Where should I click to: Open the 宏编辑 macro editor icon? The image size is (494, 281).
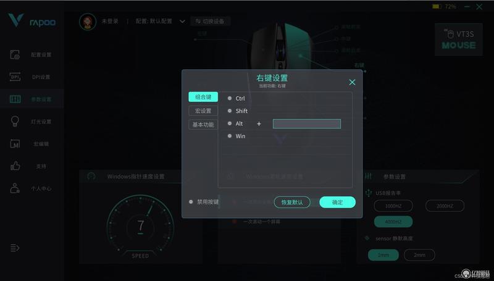pos(15,144)
